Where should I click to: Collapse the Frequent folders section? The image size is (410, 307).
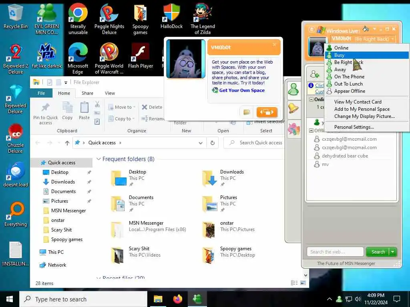coord(98,159)
